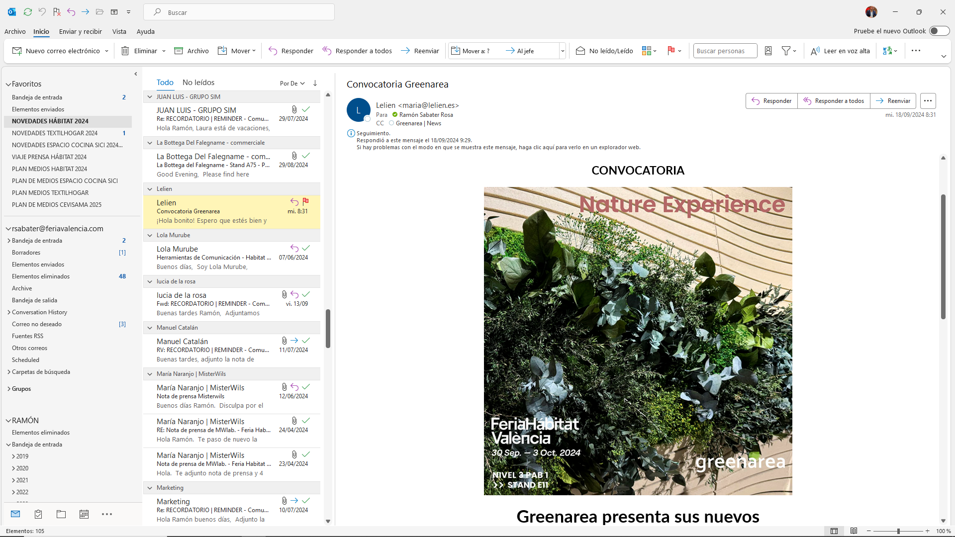Click Responder a todos in the ribbon
This screenshot has width=955, height=537.
[357, 51]
